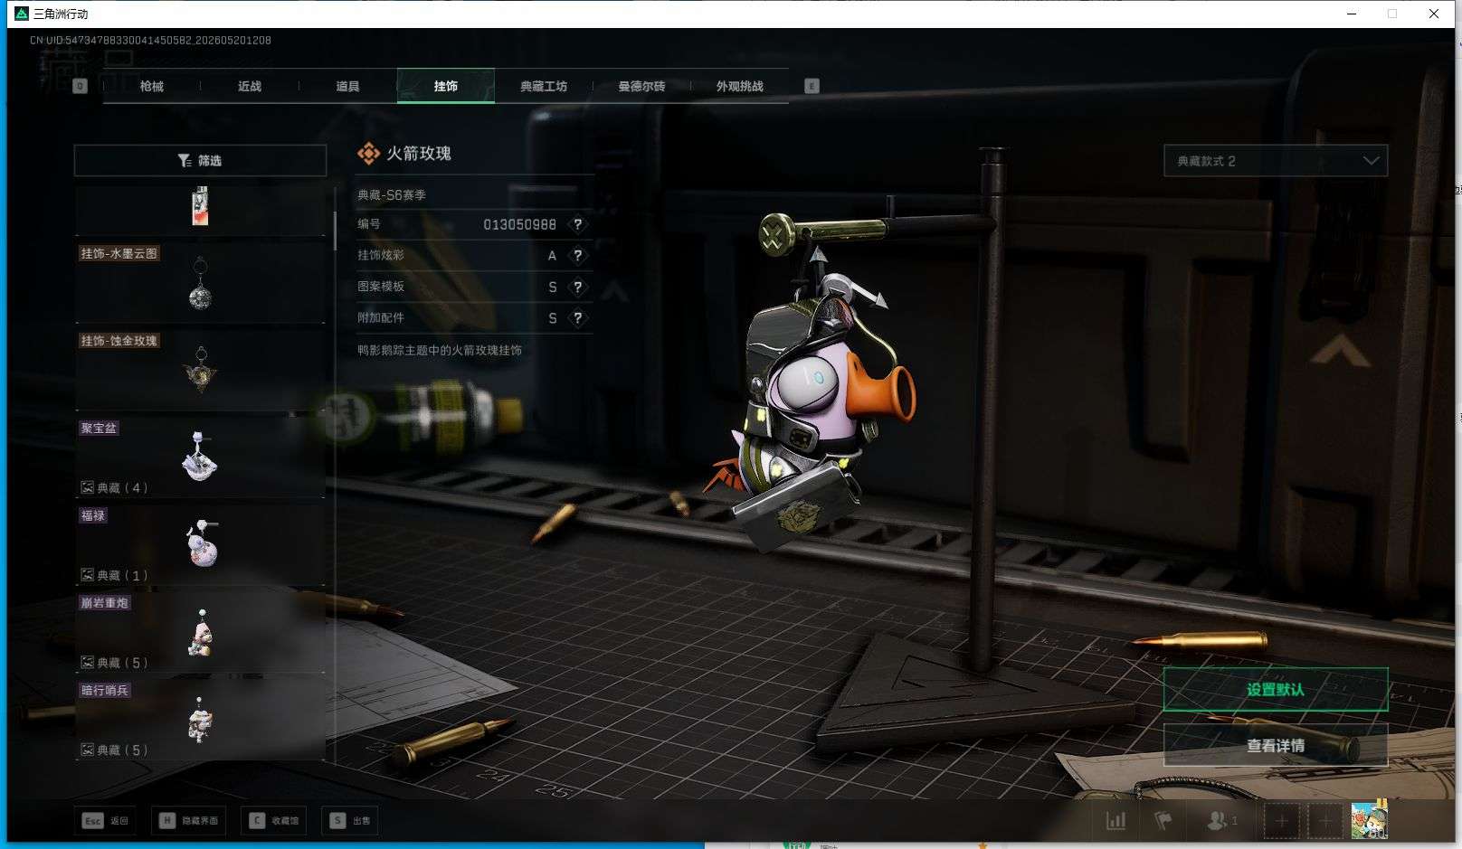Click the Esc 返回 back button
This screenshot has height=849, width=1462.
(106, 821)
